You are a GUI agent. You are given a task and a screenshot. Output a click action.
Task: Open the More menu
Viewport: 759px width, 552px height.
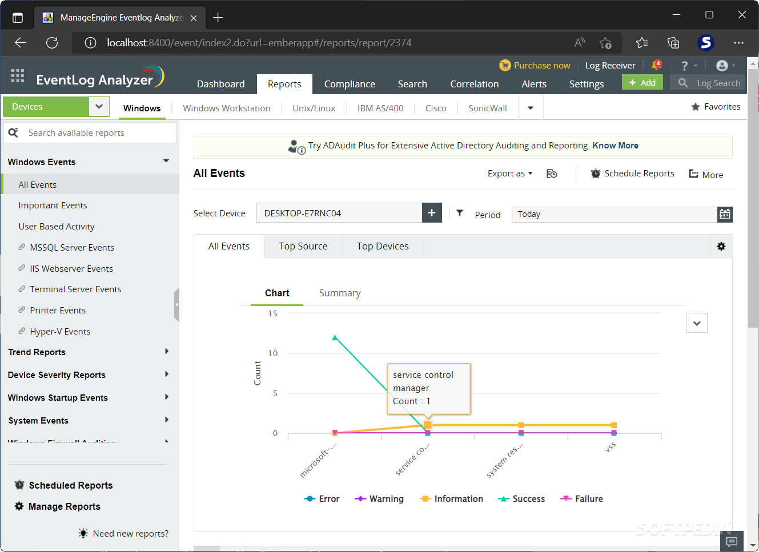tap(706, 175)
